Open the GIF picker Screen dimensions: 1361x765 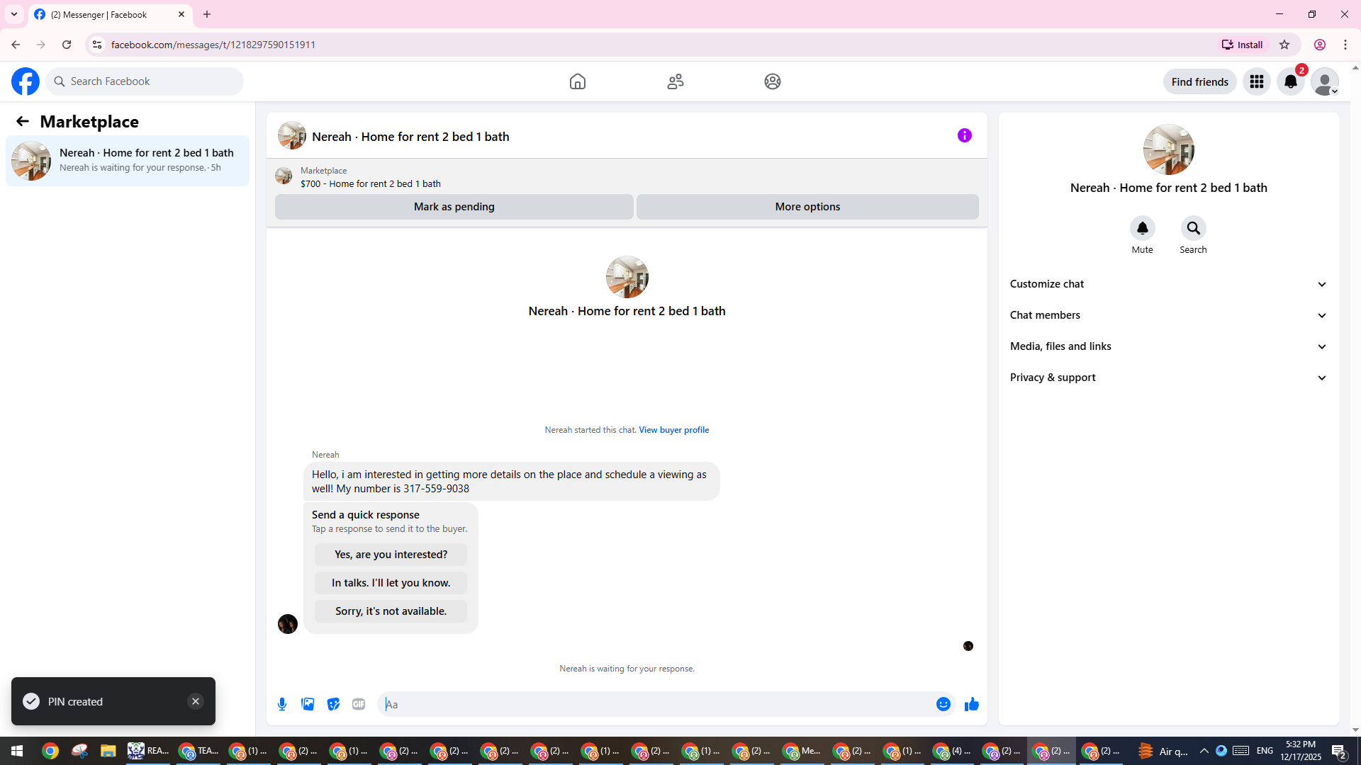coord(359,704)
